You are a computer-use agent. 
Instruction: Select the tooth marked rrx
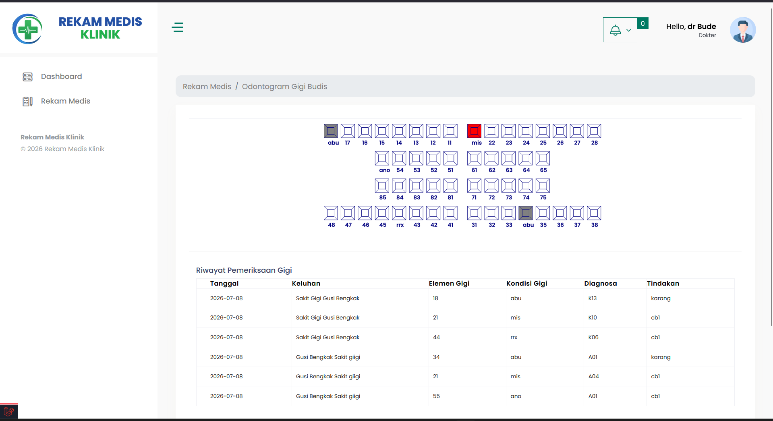point(399,213)
